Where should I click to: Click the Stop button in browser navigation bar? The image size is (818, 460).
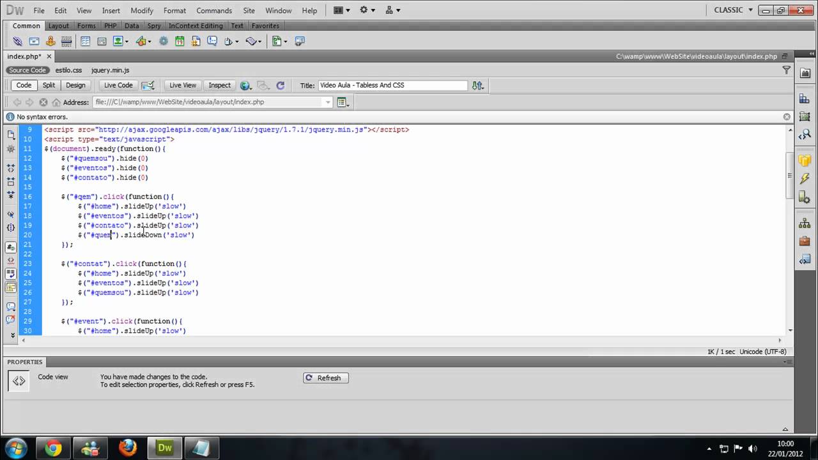[43, 102]
